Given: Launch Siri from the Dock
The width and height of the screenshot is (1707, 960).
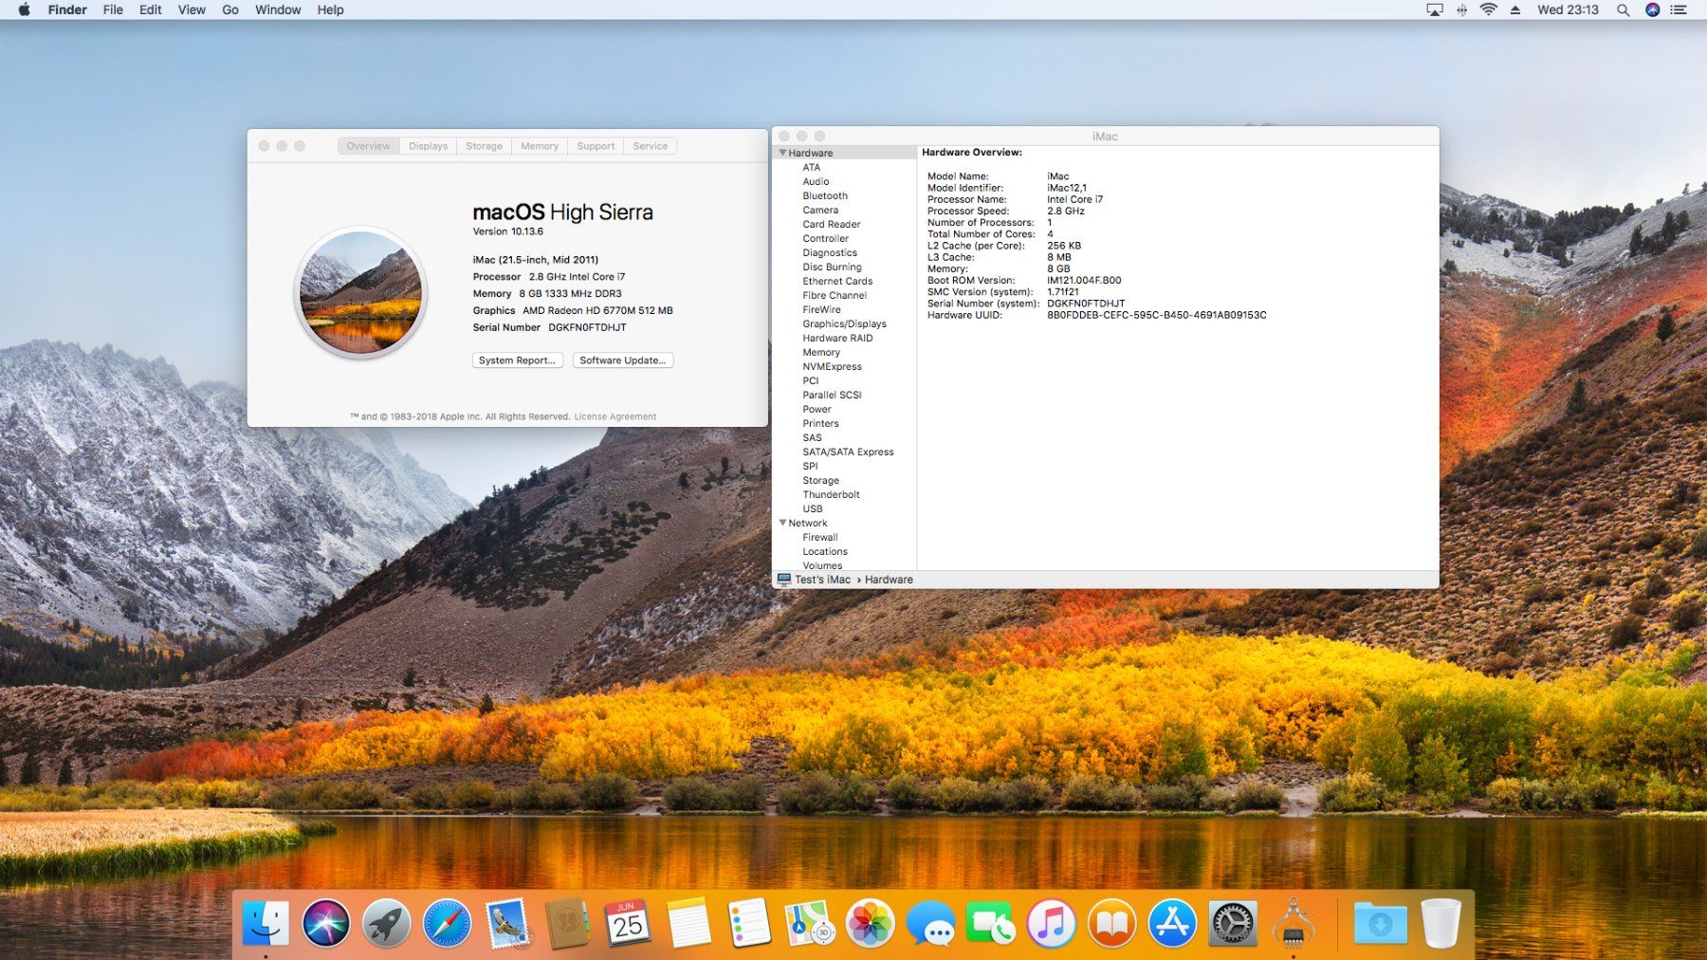Looking at the screenshot, I should click(325, 923).
